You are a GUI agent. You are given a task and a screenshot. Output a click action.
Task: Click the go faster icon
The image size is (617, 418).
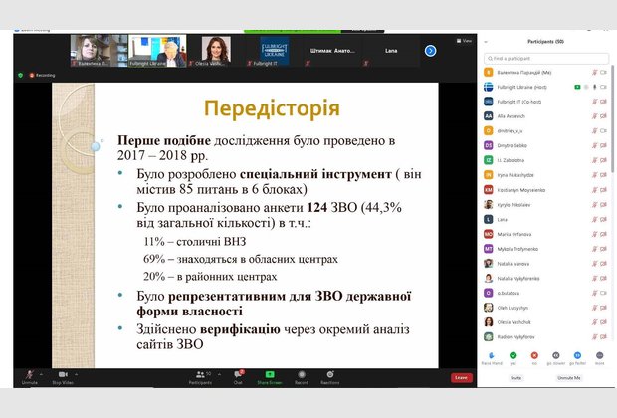(x=577, y=358)
